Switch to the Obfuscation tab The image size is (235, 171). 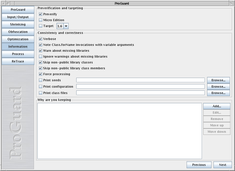tap(18, 32)
